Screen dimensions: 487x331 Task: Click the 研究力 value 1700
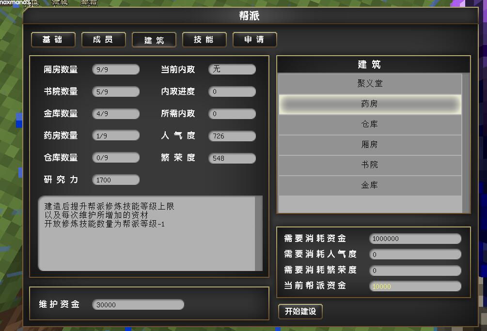116,180
